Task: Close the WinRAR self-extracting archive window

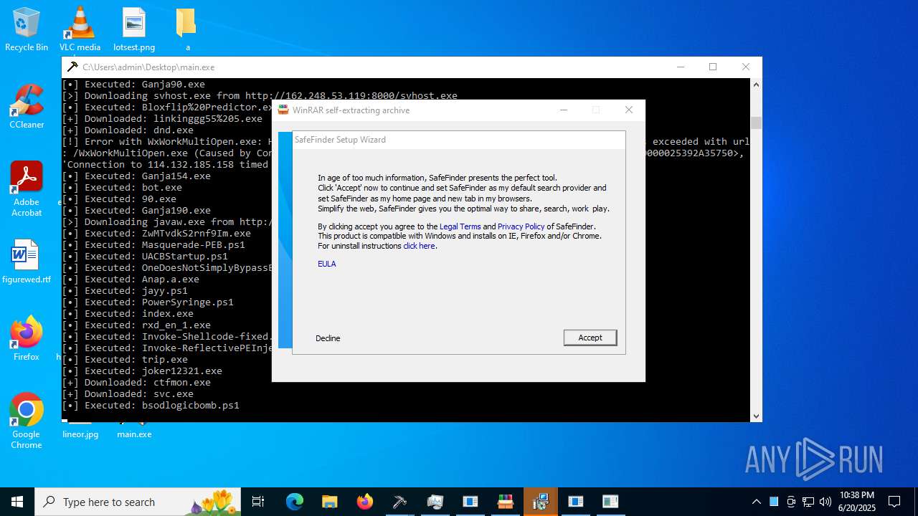Action: 629,110
